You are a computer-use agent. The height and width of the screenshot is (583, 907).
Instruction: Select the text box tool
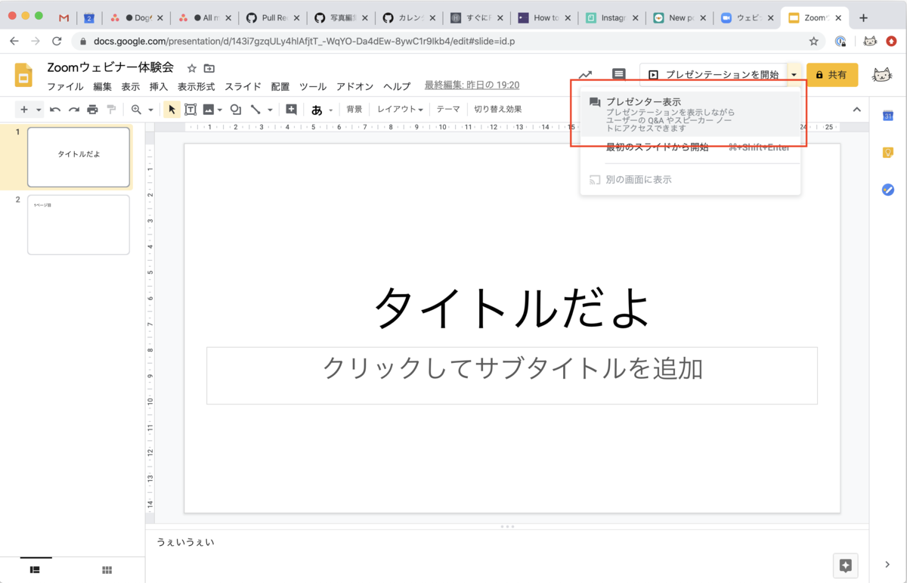coord(190,110)
